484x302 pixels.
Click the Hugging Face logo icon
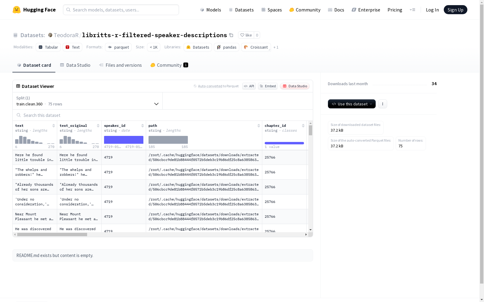click(17, 10)
